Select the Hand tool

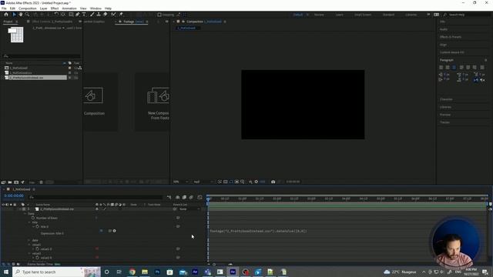pos(21,15)
